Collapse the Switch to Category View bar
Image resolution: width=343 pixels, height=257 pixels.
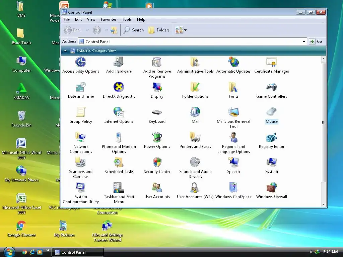[65, 51]
